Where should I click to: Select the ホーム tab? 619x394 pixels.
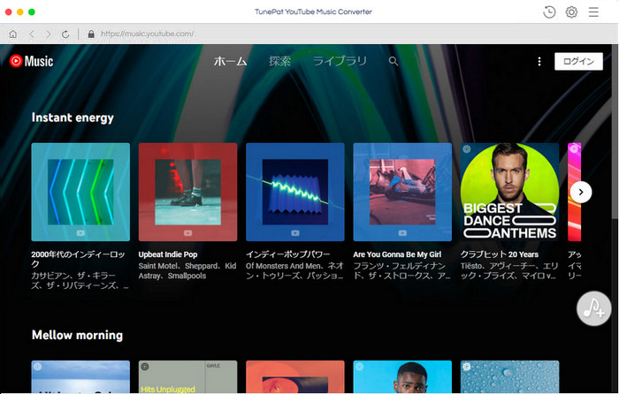tap(230, 61)
